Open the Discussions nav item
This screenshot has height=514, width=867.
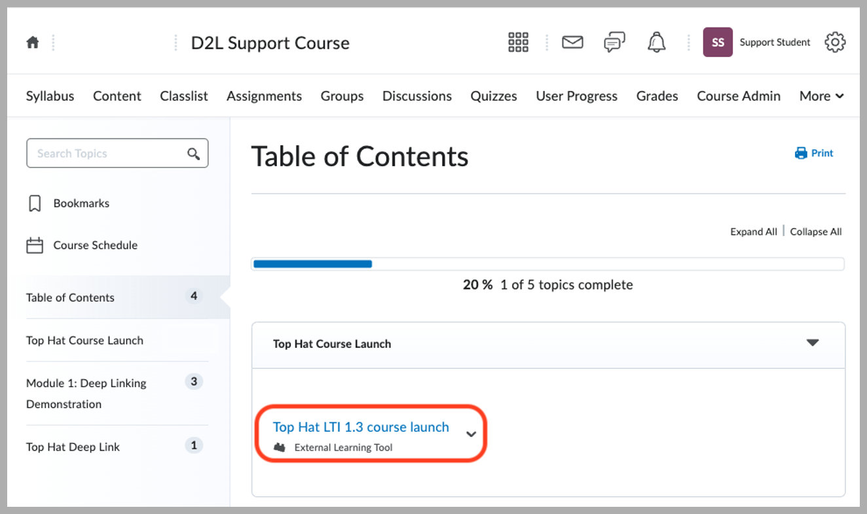tap(417, 96)
